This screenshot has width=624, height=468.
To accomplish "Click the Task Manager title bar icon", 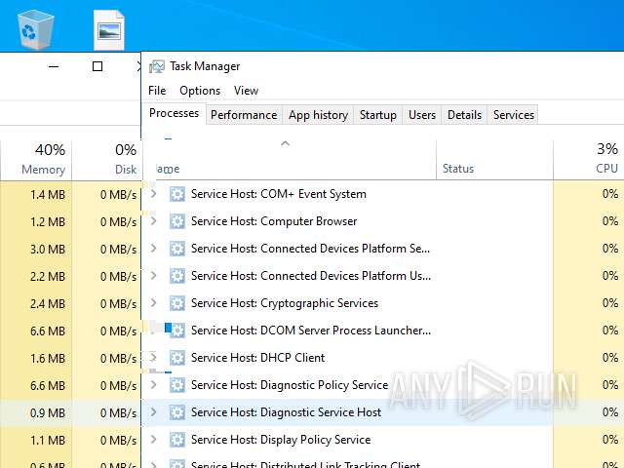I will pyautogui.click(x=157, y=66).
